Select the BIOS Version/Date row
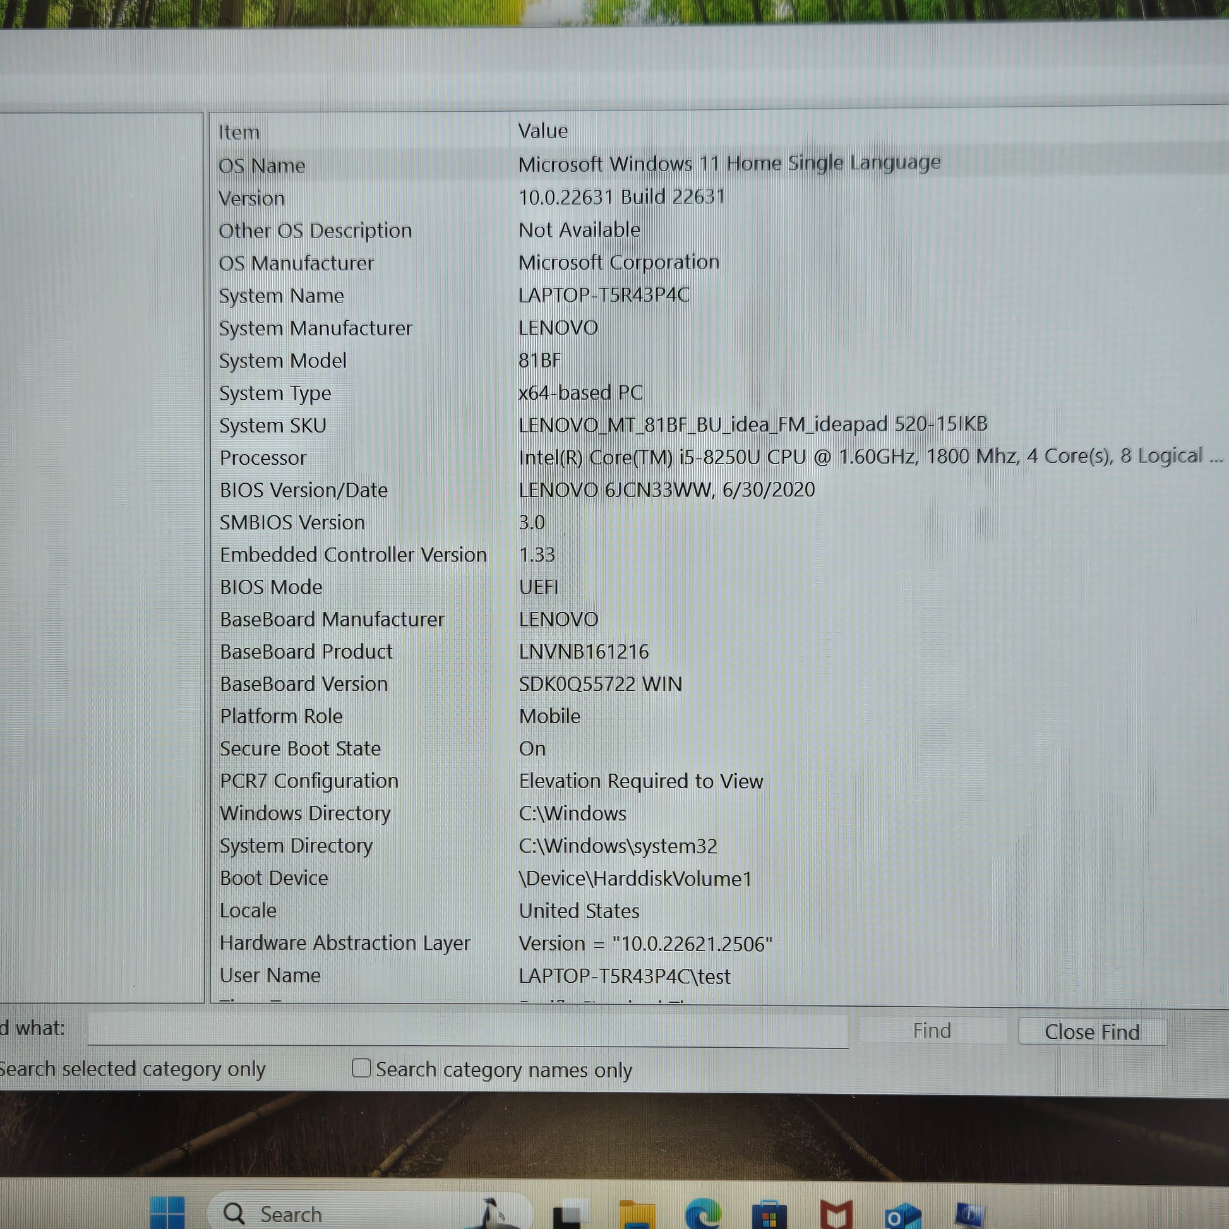1229x1229 pixels. (303, 491)
